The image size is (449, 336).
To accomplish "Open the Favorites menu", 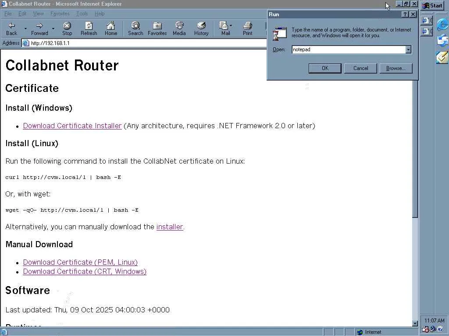I will [60, 14].
